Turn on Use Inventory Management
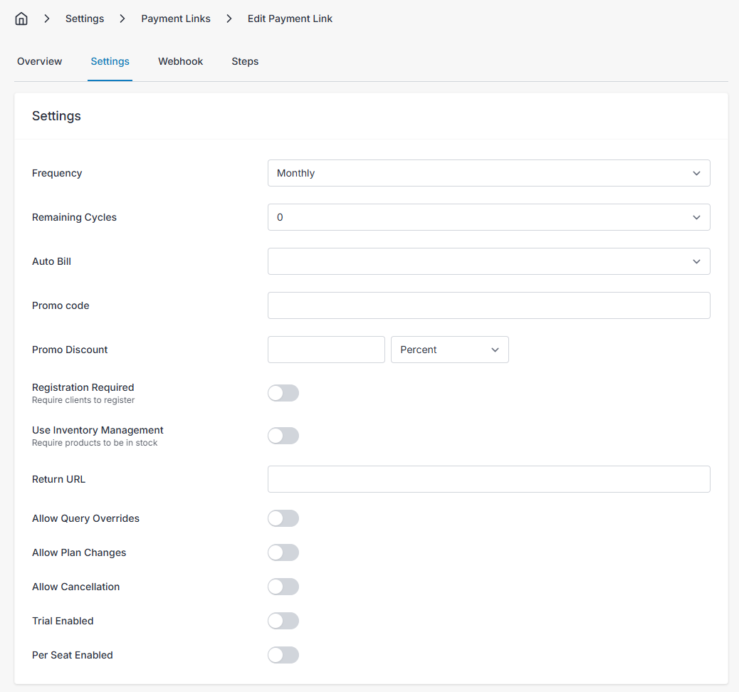 (x=283, y=436)
